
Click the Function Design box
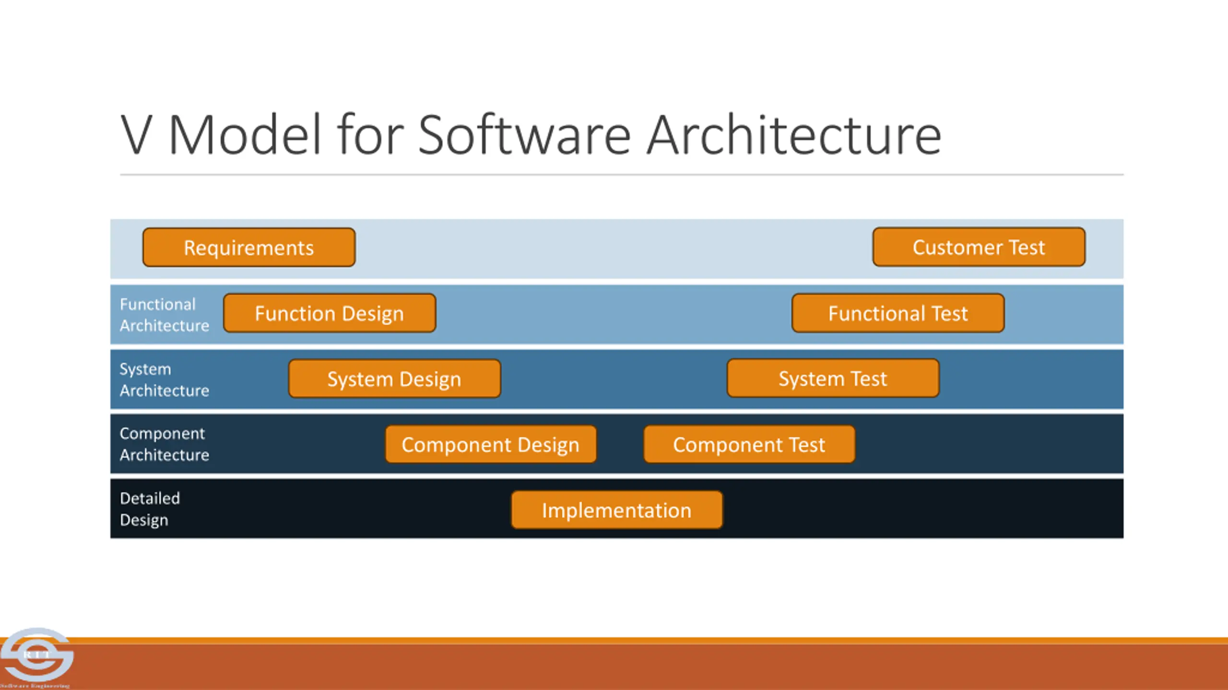(330, 313)
